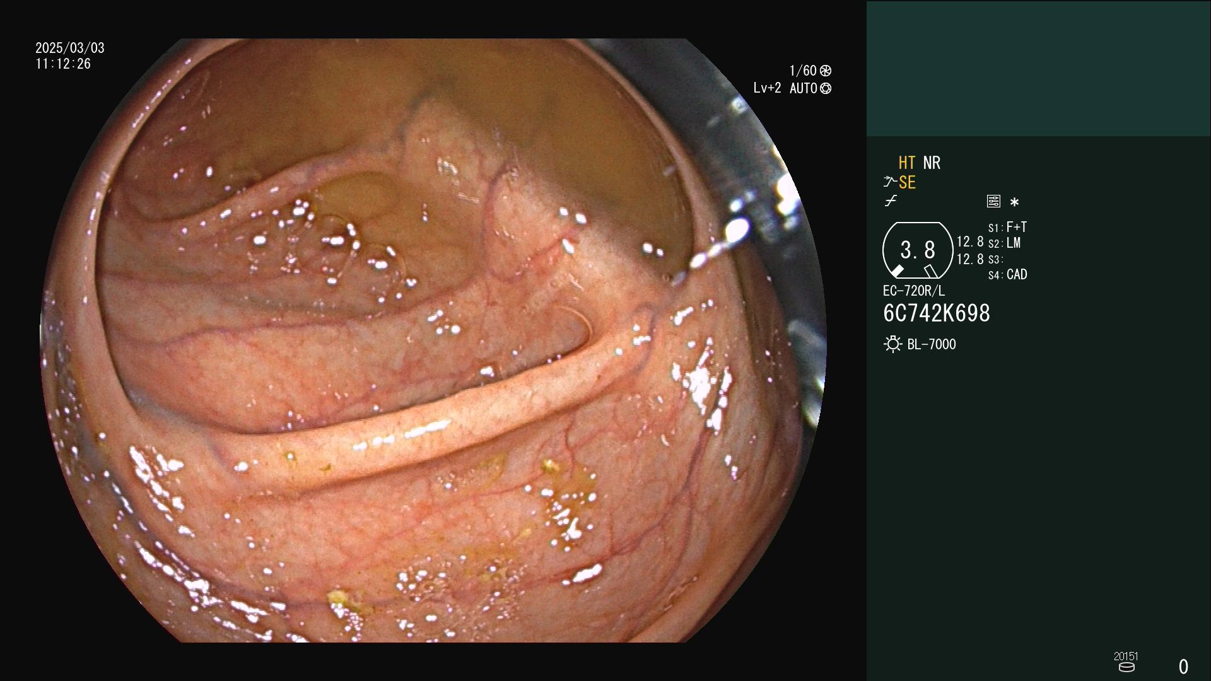Viewport: 1211px width, 681px height.
Task: Click the serial number 6C742K698
Action: [x=937, y=313]
